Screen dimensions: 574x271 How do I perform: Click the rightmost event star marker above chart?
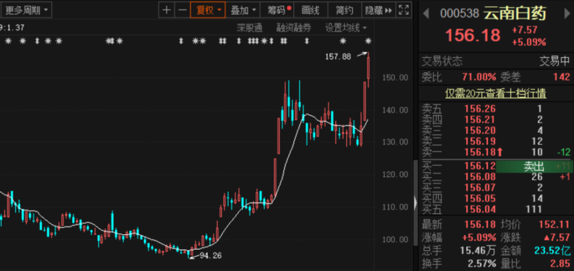369,41
